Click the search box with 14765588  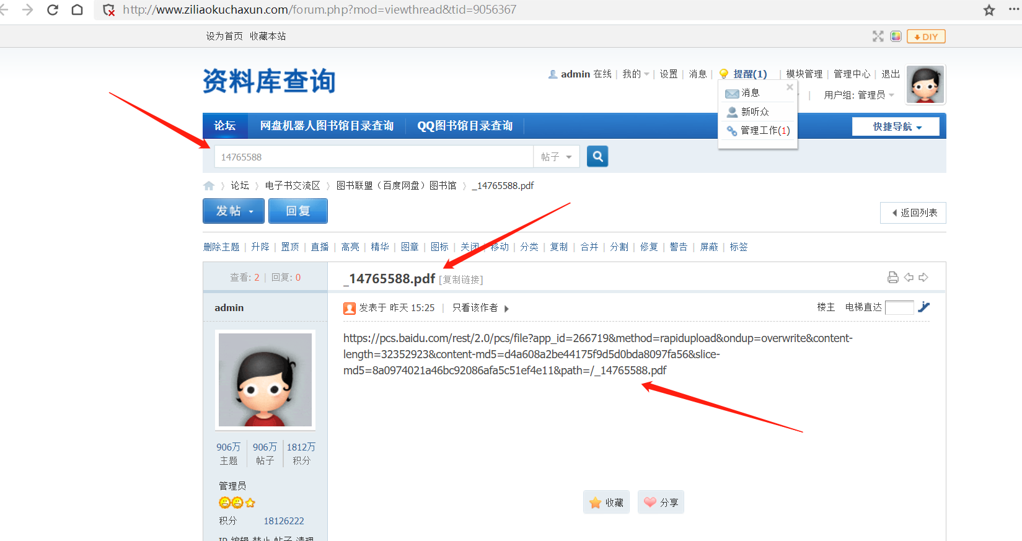[374, 157]
